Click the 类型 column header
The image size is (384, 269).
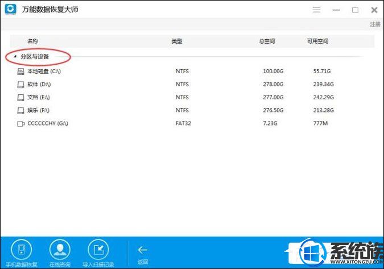tap(177, 41)
